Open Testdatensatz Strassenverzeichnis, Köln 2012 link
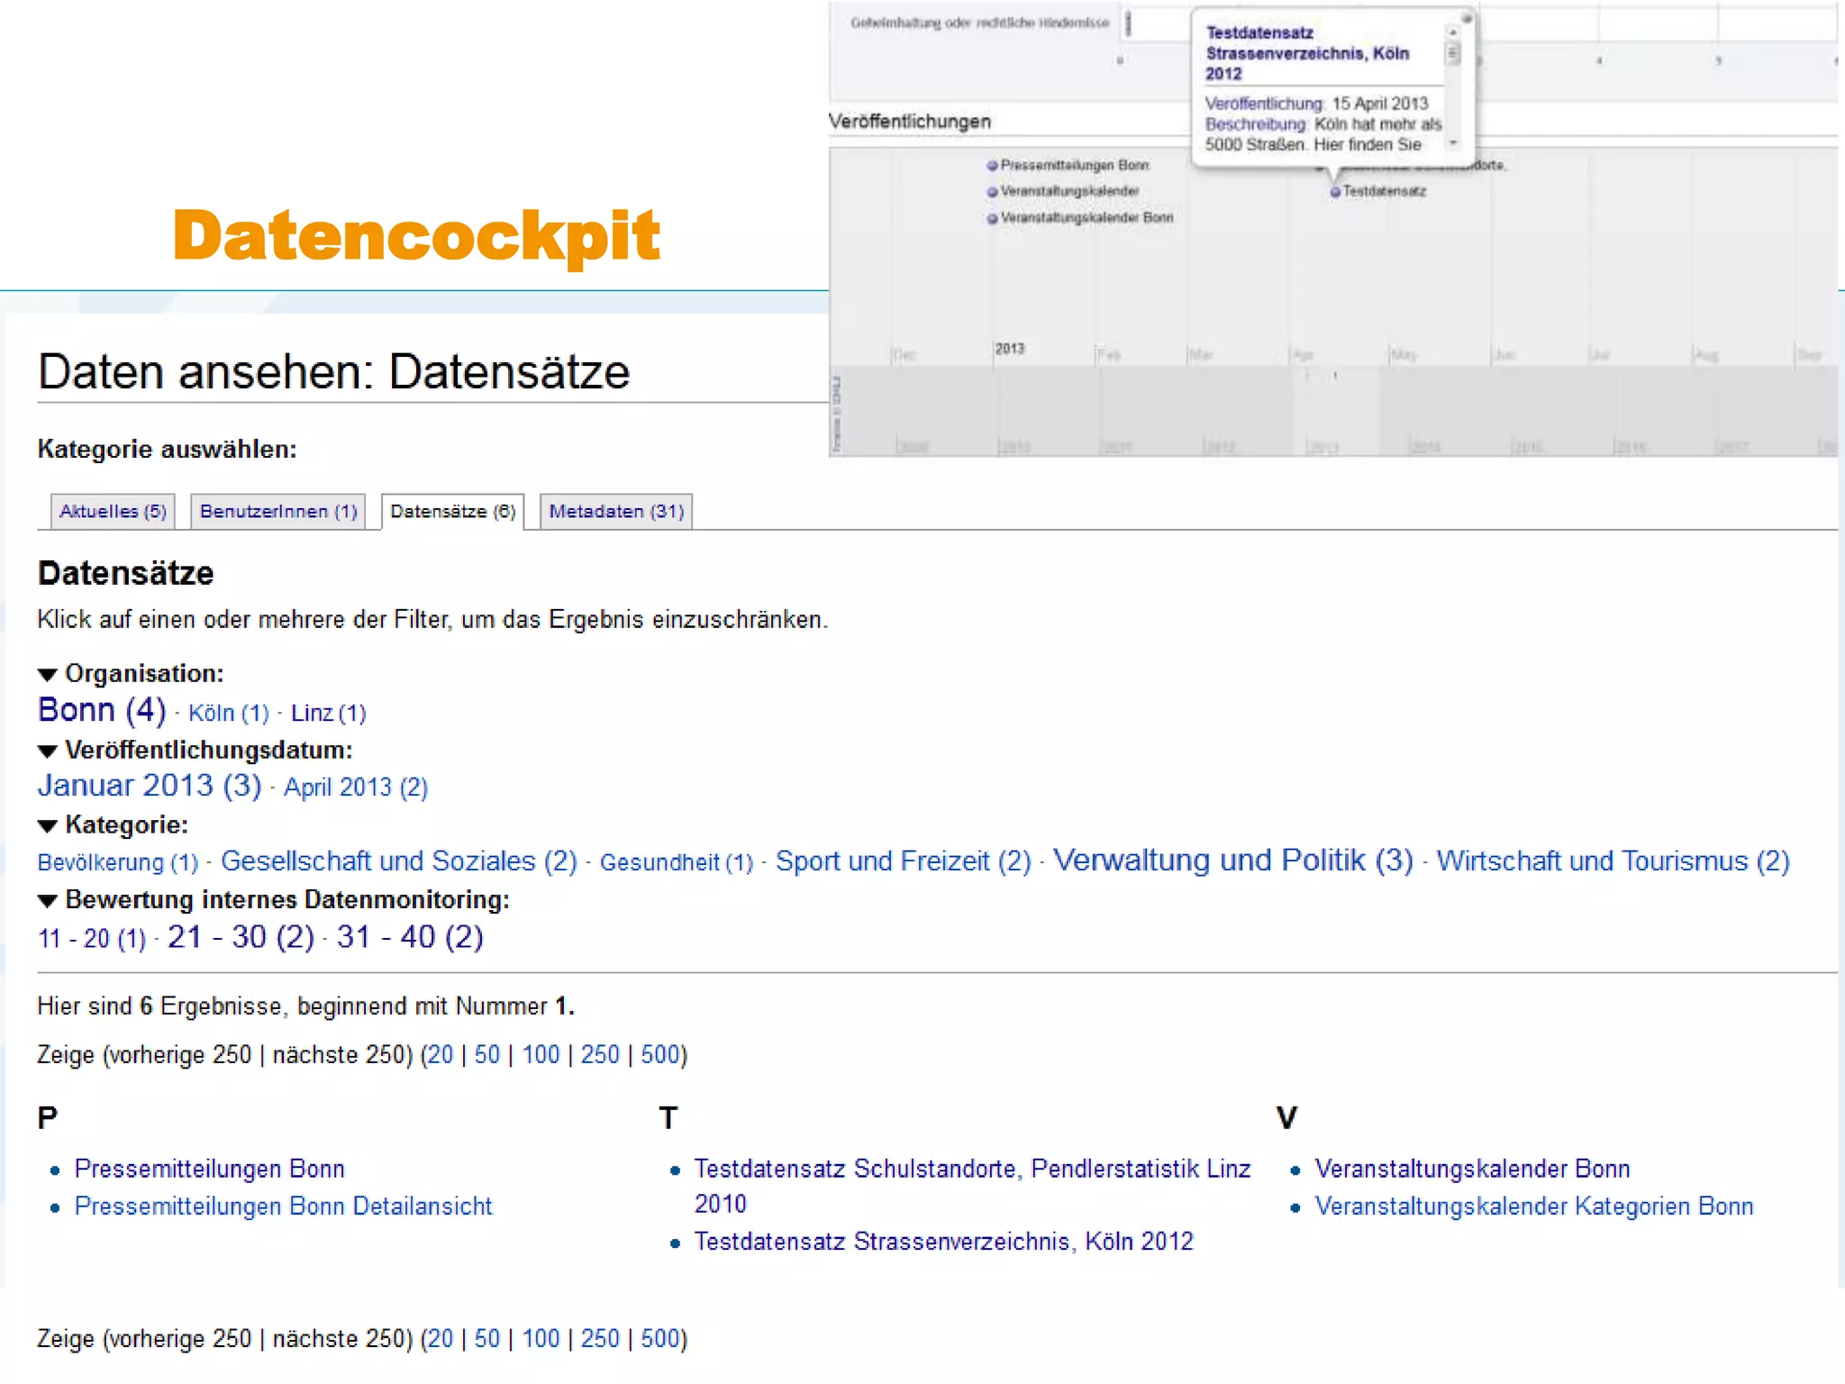The image size is (1845, 1384). [x=943, y=1242]
